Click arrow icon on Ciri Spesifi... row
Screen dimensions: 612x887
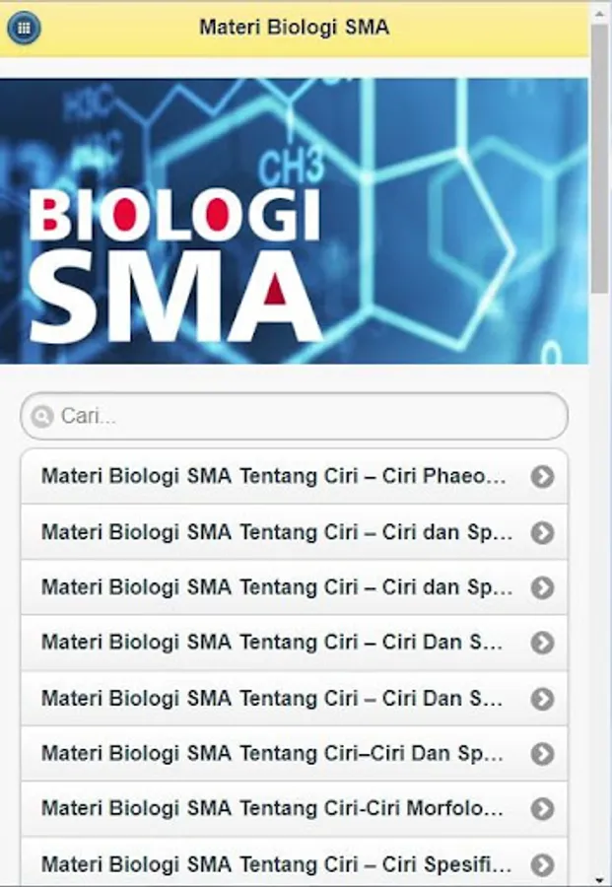click(x=542, y=863)
